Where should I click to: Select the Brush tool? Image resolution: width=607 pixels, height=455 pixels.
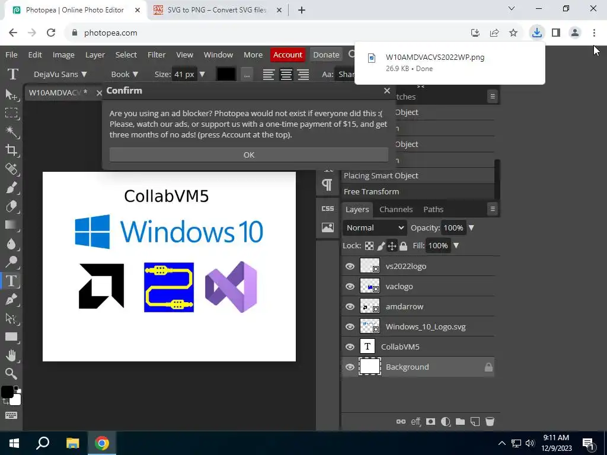pyautogui.click(x=11, y=188)
